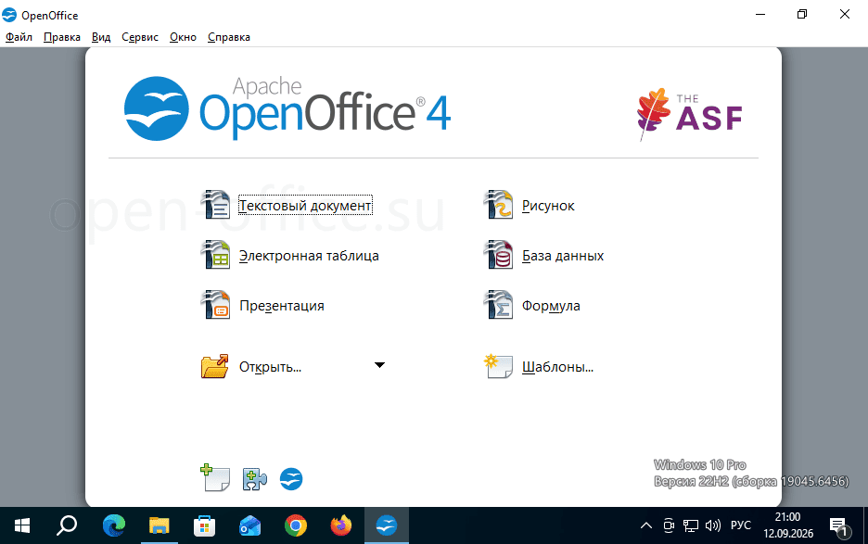Click the Presentation (Презентация) icon
Screen dimensions: 868x544
215,305
